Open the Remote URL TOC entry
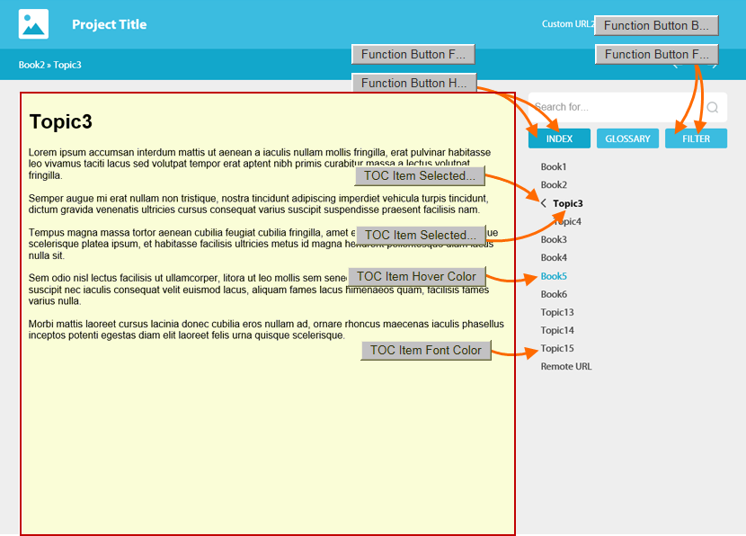 click(x=566, y=367)
